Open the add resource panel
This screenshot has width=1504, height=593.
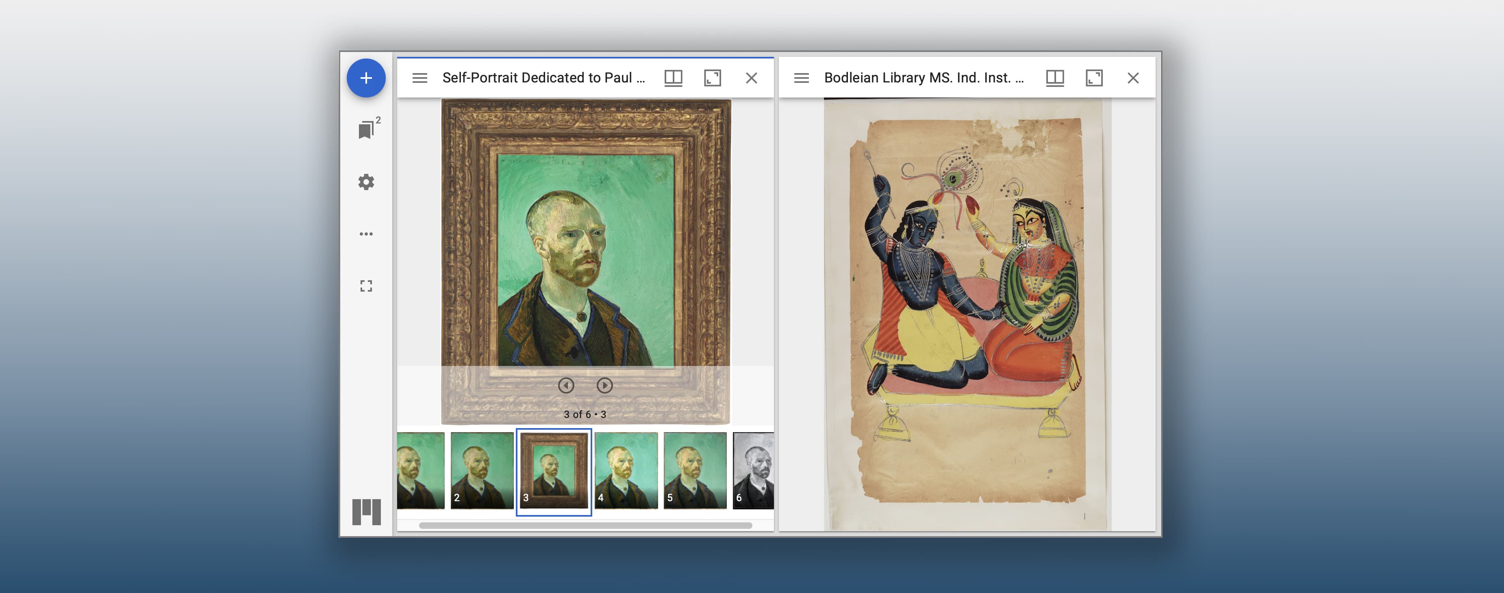coord(366,78)
